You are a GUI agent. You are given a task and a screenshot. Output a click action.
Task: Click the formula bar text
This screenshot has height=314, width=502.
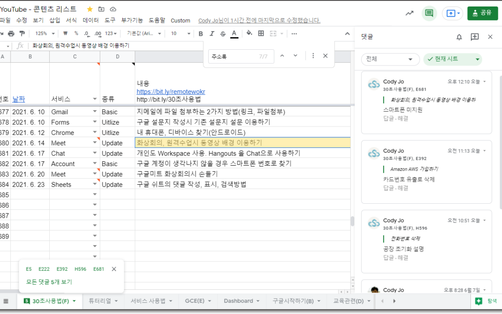click(x=81, y=46)
